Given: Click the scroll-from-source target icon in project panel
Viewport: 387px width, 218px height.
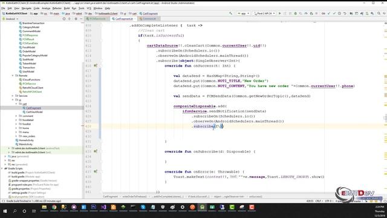Looking at the screenshot, I should point(64,19).
